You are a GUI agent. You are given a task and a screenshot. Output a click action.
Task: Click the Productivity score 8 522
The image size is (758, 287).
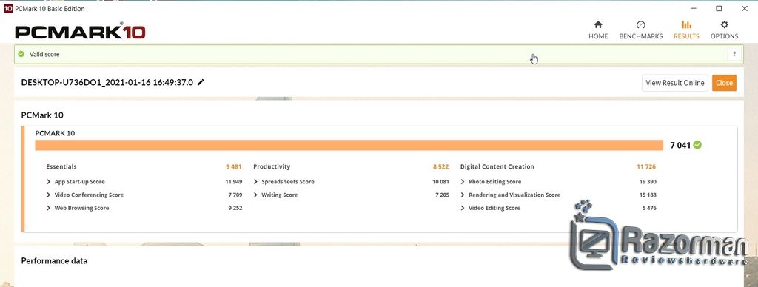[x=440, y=166]
